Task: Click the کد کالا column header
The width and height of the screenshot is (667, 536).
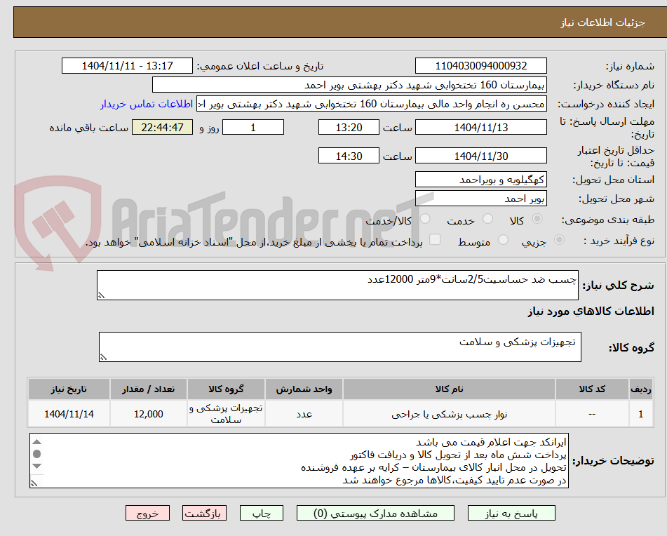Action: point(592,389)
